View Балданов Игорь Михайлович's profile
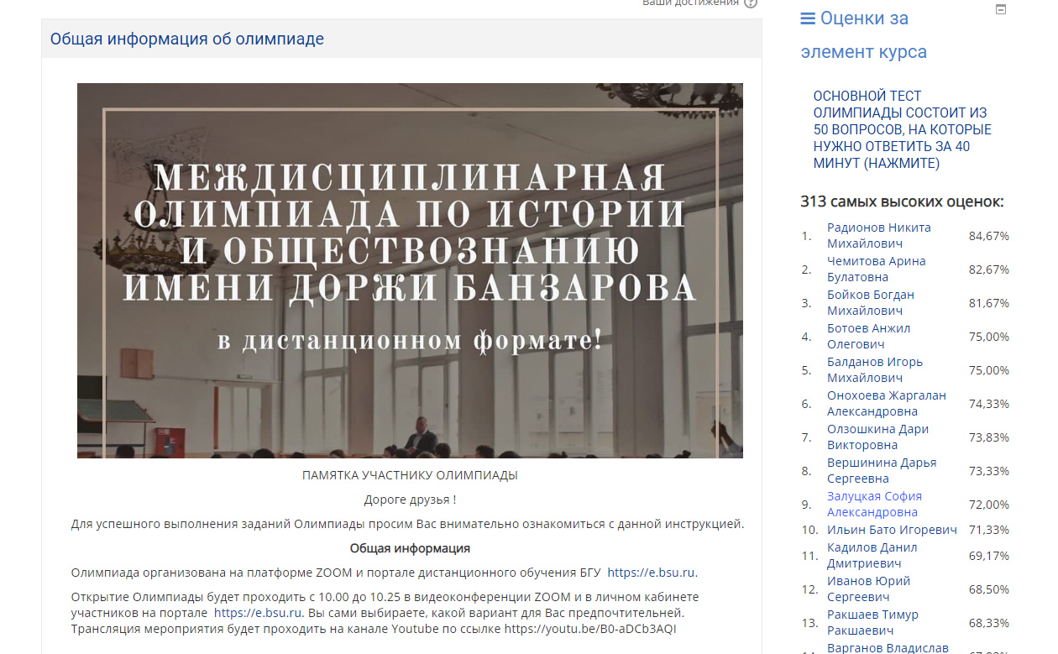Image resolution: width=1058 pixels, height=654 pixels. point(874,369)
